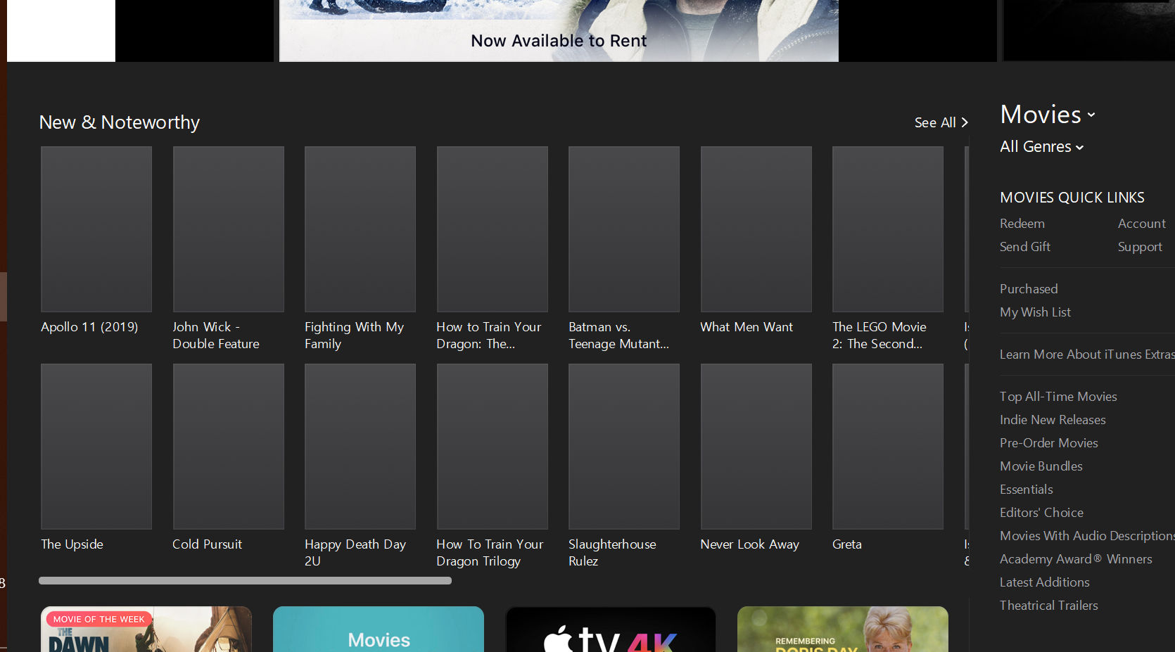Open See All for New & Noteworthy
The height and width of the screenshot is (652, 1175).
pos(941,122)
